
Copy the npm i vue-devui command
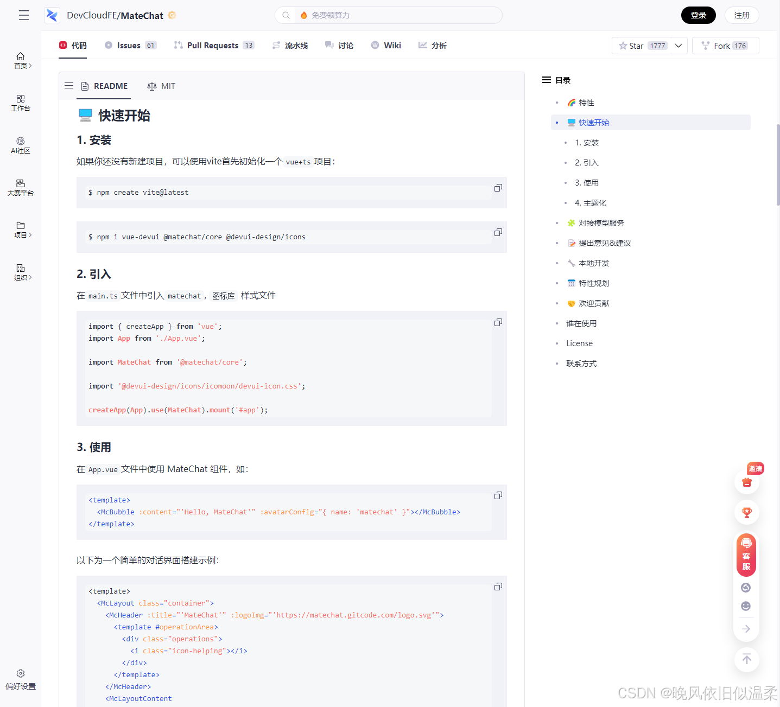coord(498,232)
